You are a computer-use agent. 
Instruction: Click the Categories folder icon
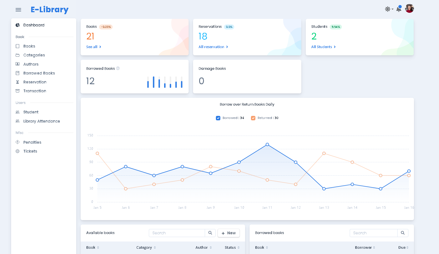[x=18, y=55]
